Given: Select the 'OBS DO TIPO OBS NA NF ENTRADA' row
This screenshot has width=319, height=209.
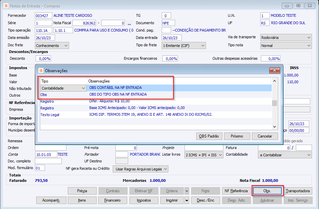Looking at the screenshot, I should pyautogui.click(x=156, y=94).
